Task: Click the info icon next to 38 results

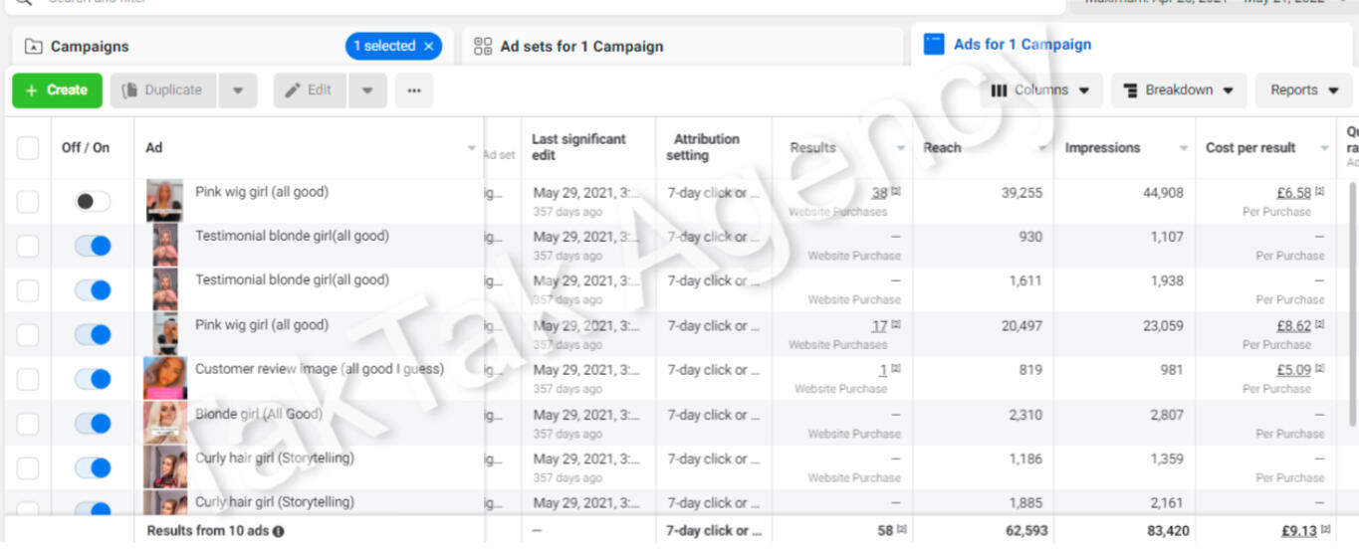Action: pos(896,193)
